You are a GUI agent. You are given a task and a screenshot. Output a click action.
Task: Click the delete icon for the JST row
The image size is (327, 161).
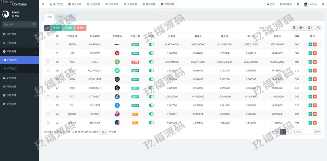coord(315,53)
